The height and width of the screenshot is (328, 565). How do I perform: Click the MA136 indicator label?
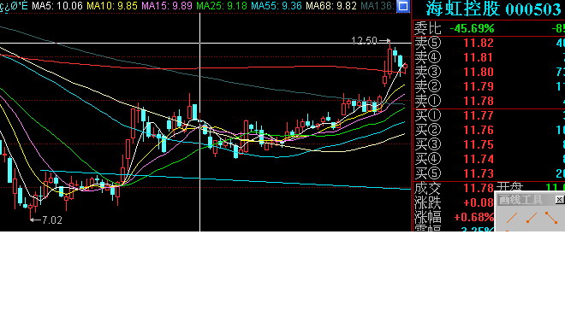point(378,6)
